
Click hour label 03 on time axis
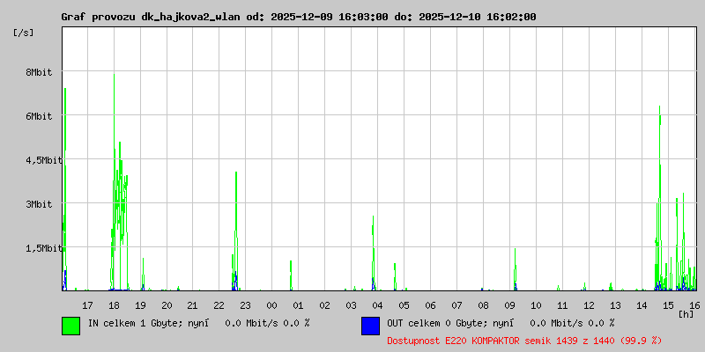click(351, 305)
